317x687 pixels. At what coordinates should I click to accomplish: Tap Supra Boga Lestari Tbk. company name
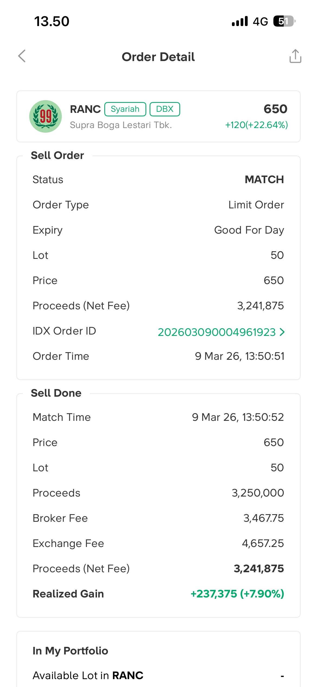(121, 125)
